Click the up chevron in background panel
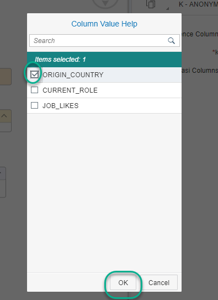 4,116
